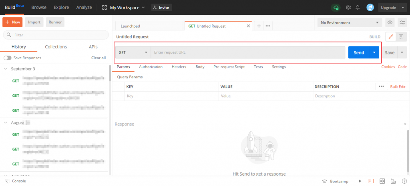Add a new request tab with plus

point(259,26)
